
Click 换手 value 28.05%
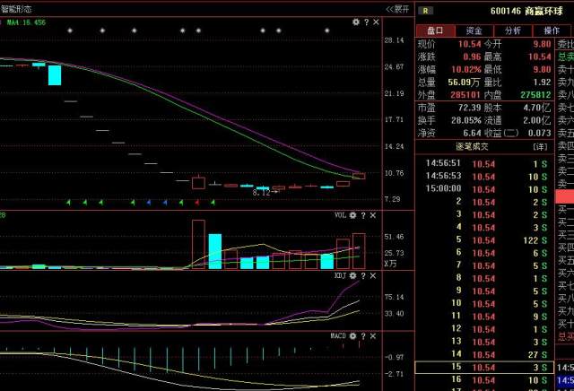466,120
